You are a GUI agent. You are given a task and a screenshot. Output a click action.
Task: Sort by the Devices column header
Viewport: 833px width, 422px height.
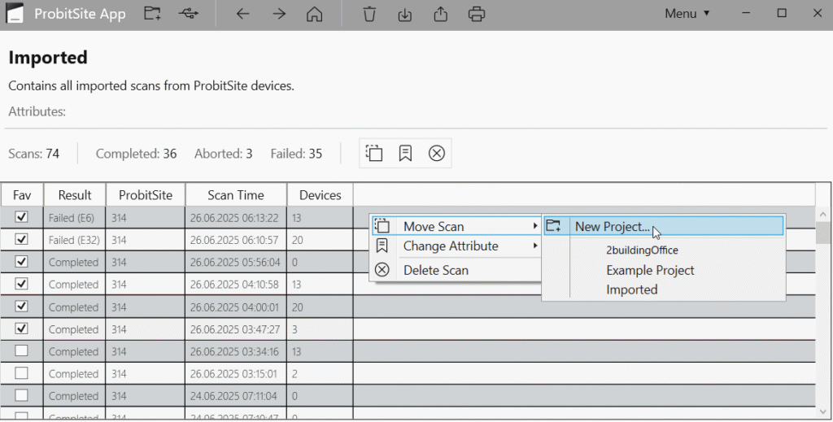click(x=320, y=195)
